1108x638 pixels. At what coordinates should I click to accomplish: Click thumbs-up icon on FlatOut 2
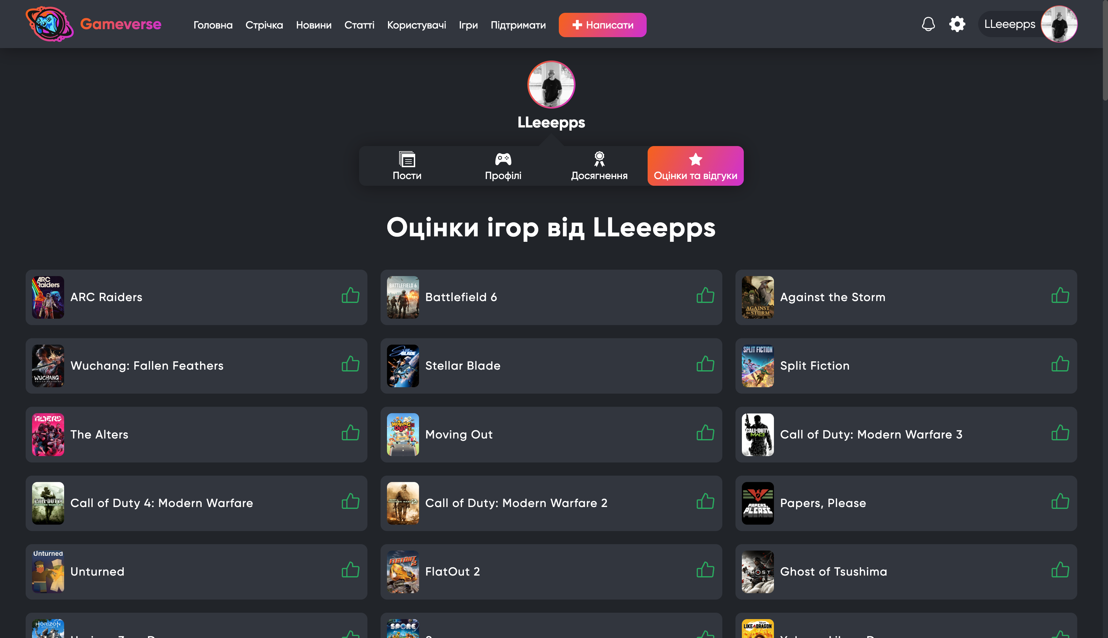705,570
